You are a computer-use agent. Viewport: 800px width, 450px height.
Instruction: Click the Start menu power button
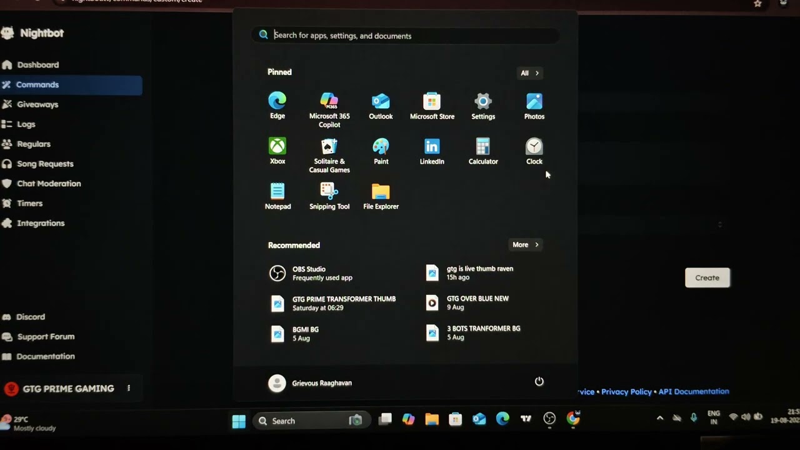pyautogui.click(x=539, y=381)
